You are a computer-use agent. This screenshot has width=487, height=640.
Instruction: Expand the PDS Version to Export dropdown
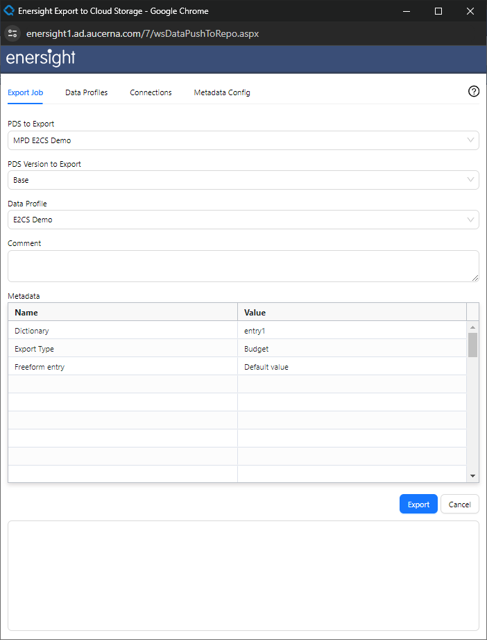(x=243, y=180)
